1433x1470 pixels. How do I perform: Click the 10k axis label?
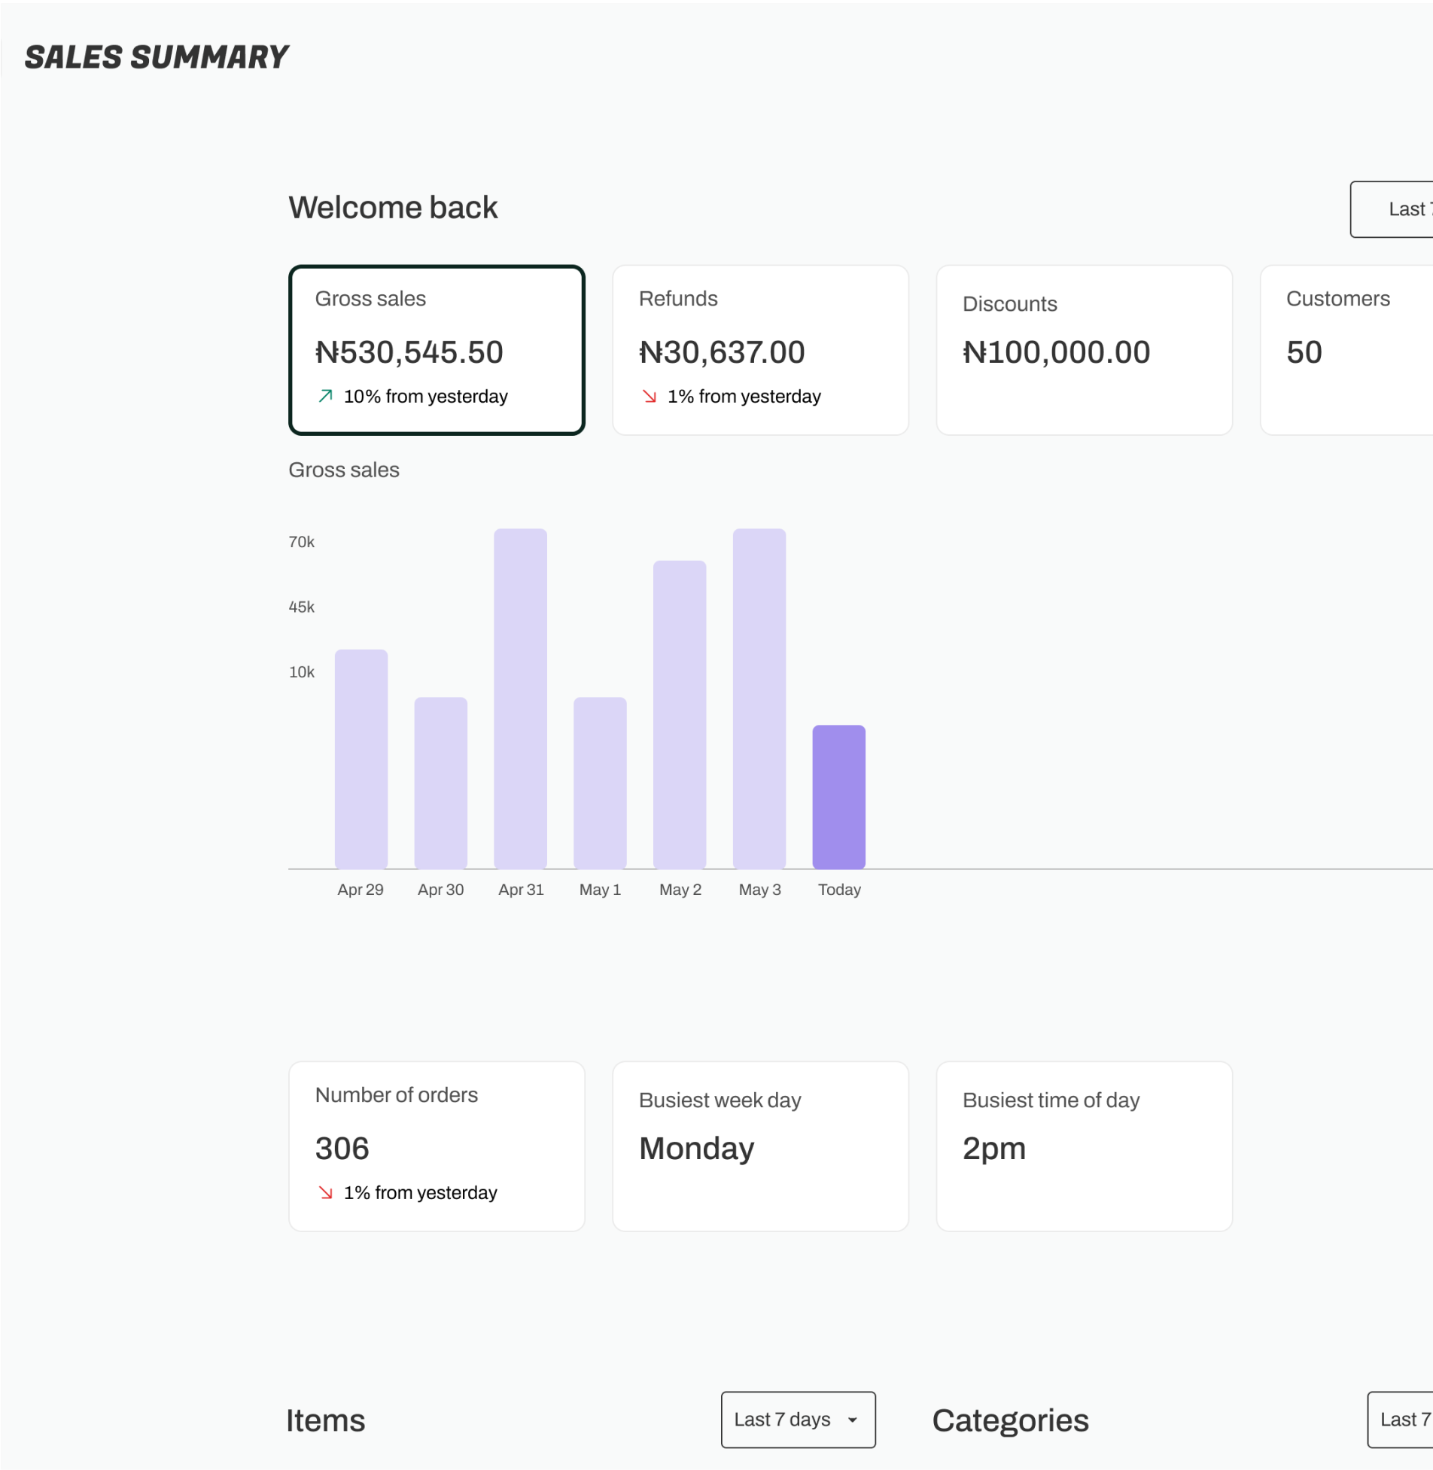point(302,672)
